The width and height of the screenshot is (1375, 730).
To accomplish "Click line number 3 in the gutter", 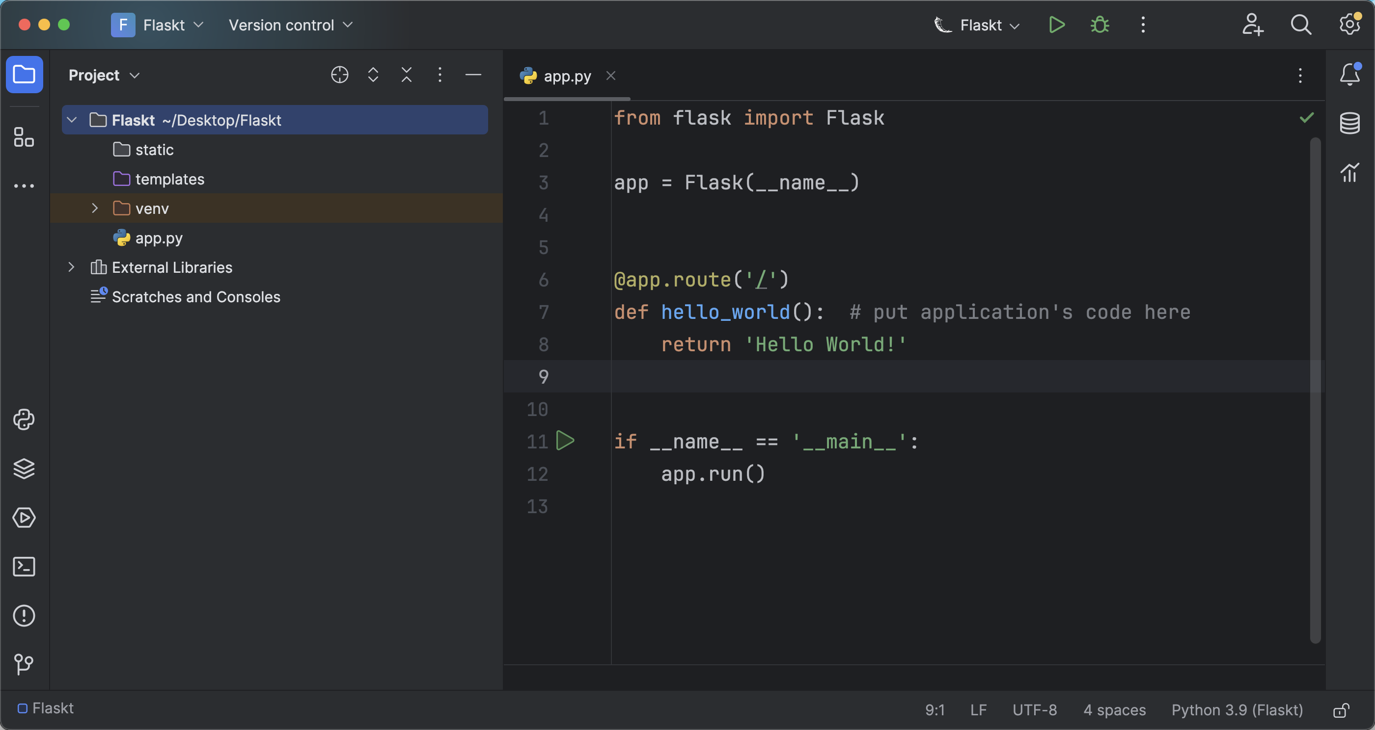I will tap(543, 182).
